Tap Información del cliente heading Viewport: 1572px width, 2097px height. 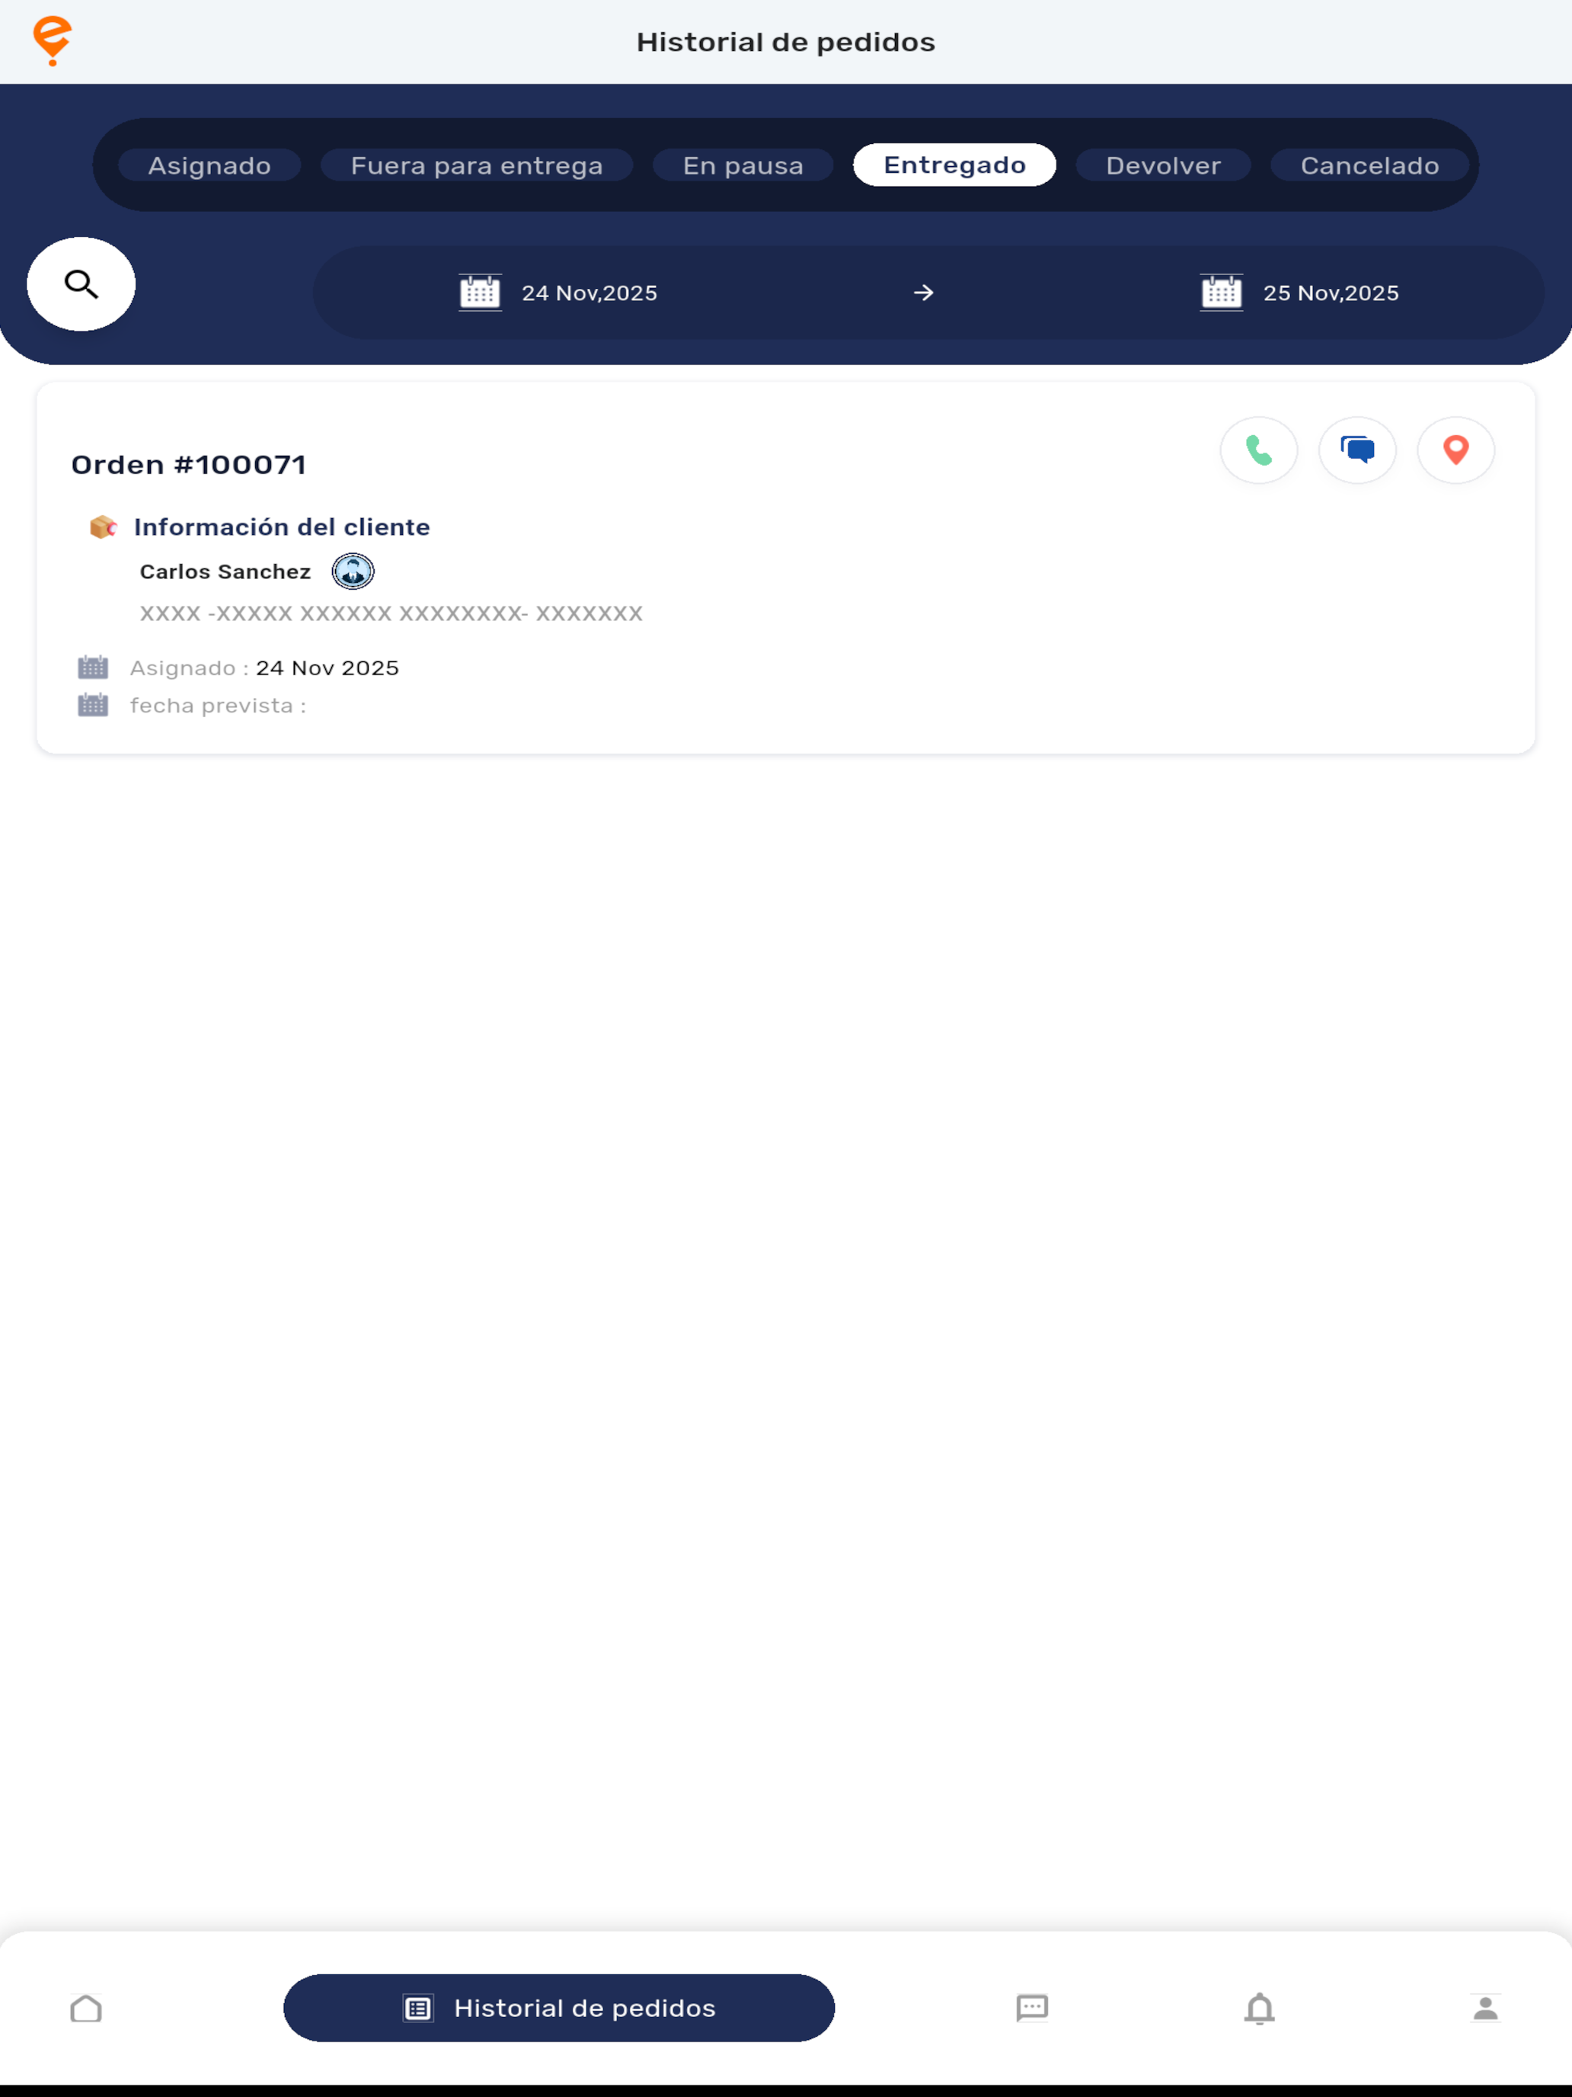(282, 527)
